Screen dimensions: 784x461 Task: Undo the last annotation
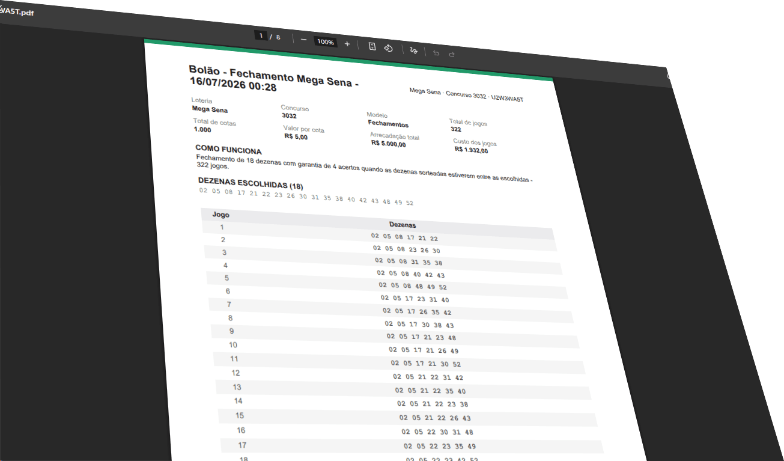(x=436, y=53)
